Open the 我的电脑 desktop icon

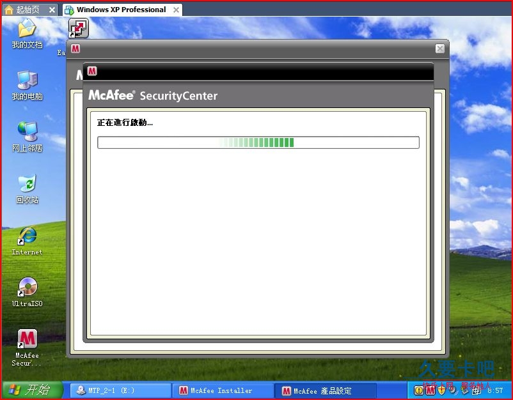click(x=27, y=86)
